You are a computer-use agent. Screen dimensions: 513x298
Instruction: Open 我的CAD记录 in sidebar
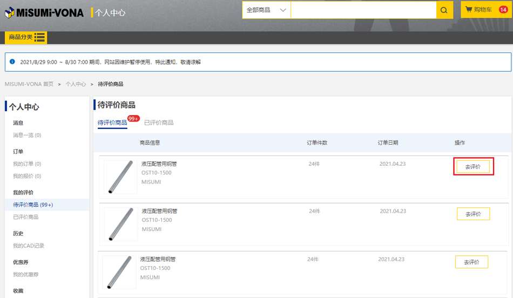pos(29,246)
